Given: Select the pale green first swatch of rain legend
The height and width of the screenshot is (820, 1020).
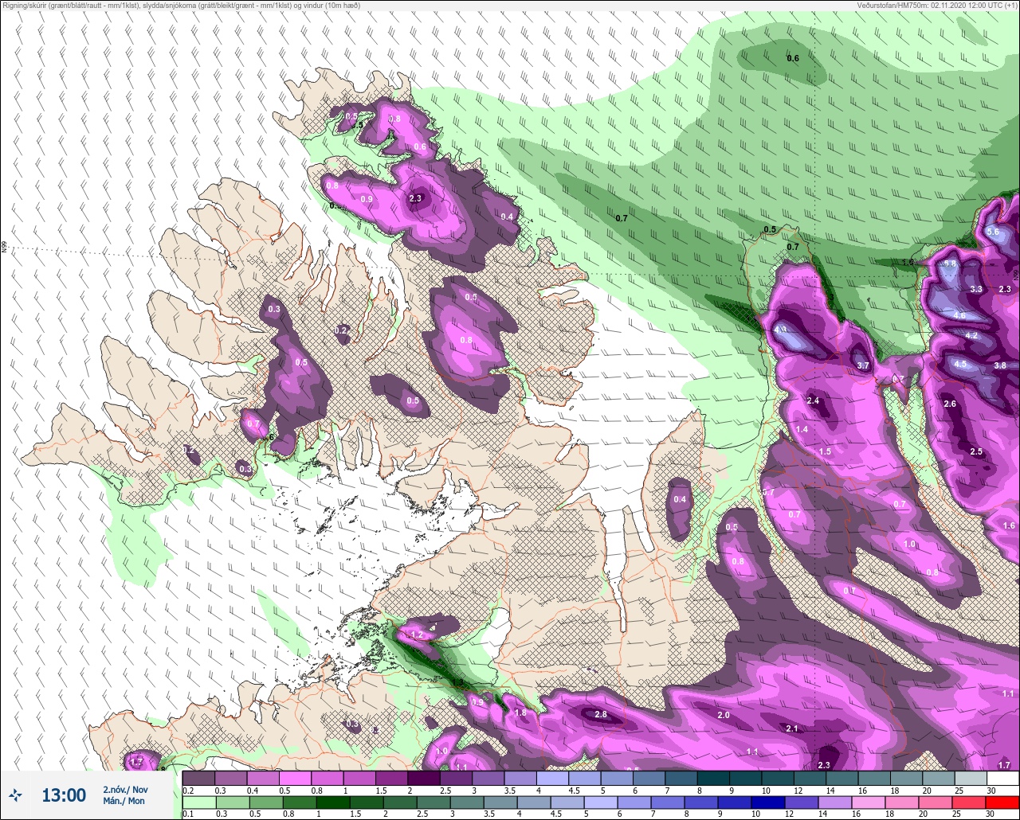Looking at the screenshot, I should tap(198, 801).
